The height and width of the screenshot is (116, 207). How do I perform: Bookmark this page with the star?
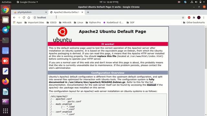coord(183,17)
